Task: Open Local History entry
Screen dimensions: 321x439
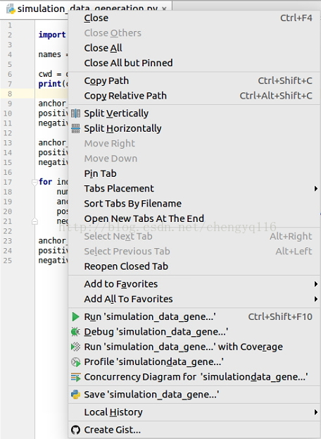Action: point(194,412)
